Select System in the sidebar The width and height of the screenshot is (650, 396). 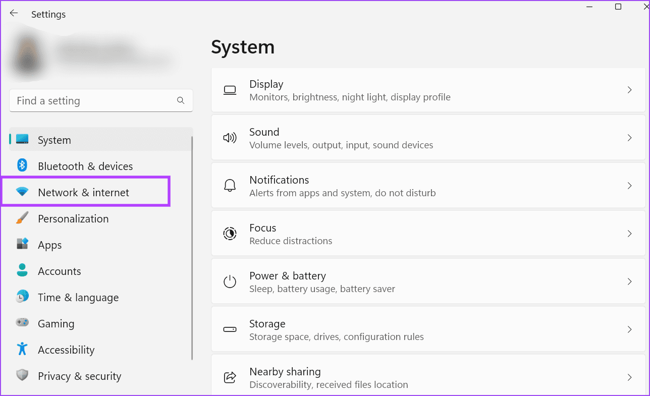tap(100, 140)
